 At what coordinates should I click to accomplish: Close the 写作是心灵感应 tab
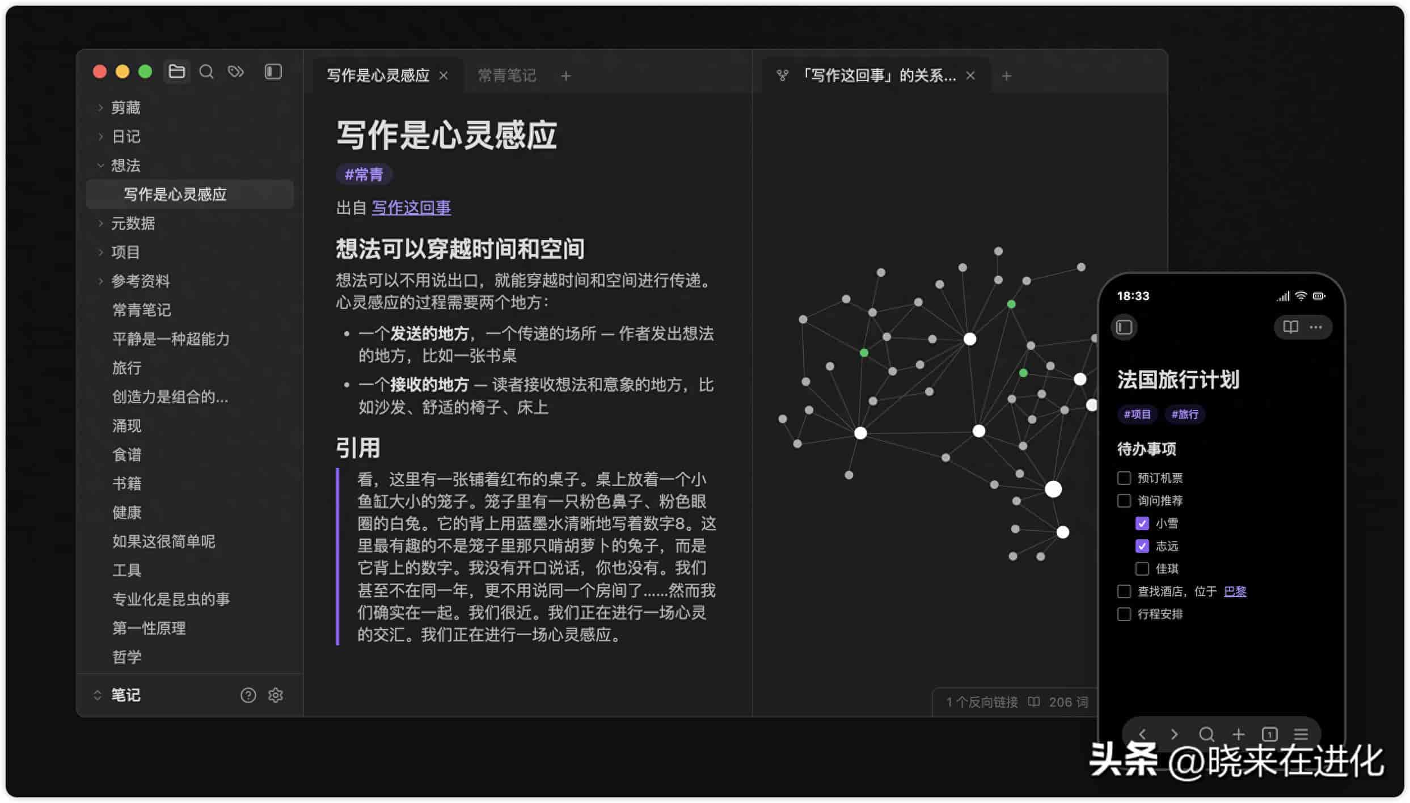444,76
